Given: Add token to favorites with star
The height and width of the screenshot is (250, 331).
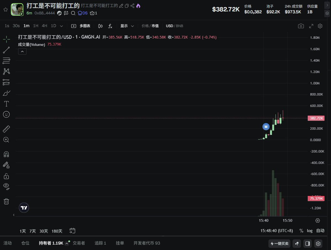Looking at the screenshot, I should [6, 9].
